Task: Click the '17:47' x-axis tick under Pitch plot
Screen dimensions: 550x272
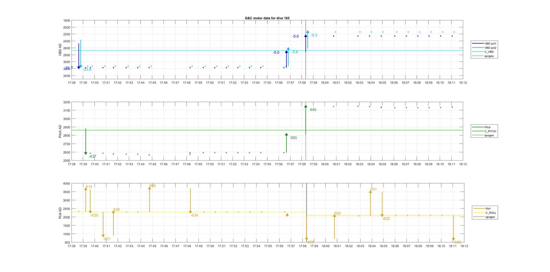Action: click(x=175, y=164)
